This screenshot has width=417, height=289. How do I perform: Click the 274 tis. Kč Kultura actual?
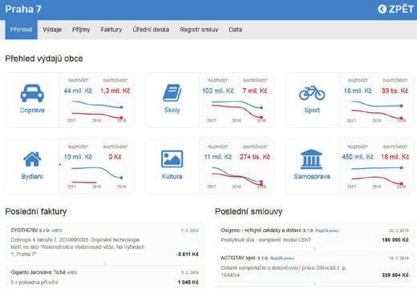255,157
